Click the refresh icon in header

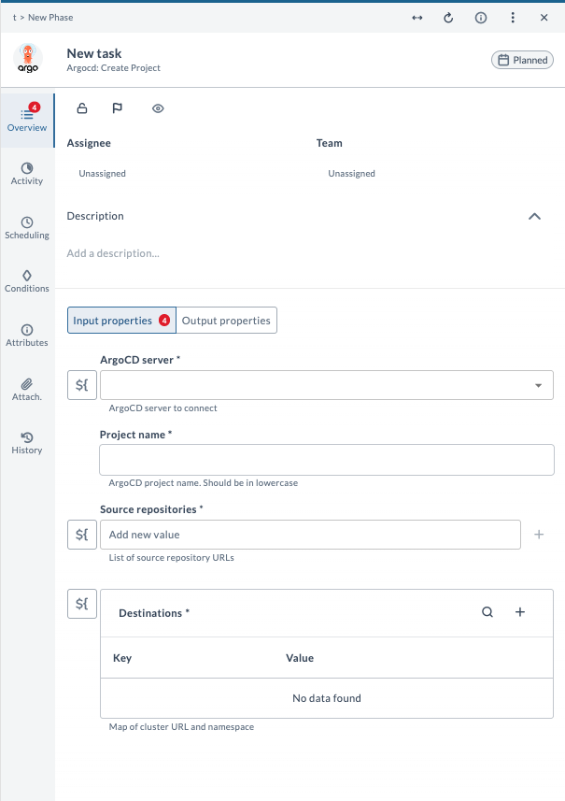point(448,18)
